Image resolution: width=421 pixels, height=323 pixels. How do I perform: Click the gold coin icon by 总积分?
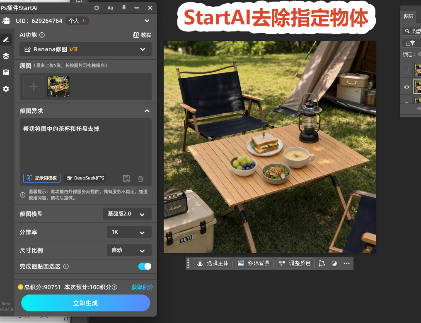pyautogui.click(x=21, y=287)
